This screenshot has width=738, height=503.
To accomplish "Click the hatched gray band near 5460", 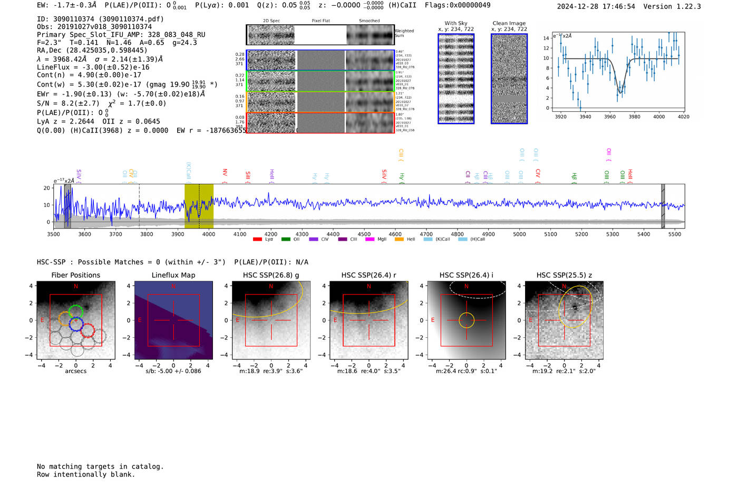I will [x=663, y=206].
